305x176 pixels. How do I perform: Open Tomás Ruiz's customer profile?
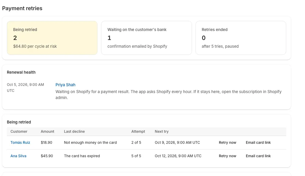(x=20, y=142)
